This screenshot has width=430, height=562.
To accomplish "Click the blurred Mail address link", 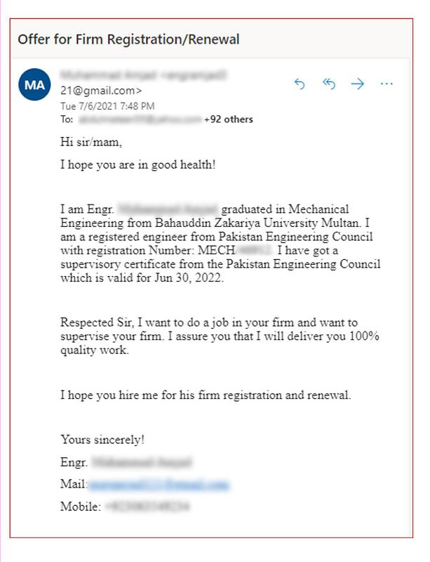I will pyautogui.click(x=159, y=485).
